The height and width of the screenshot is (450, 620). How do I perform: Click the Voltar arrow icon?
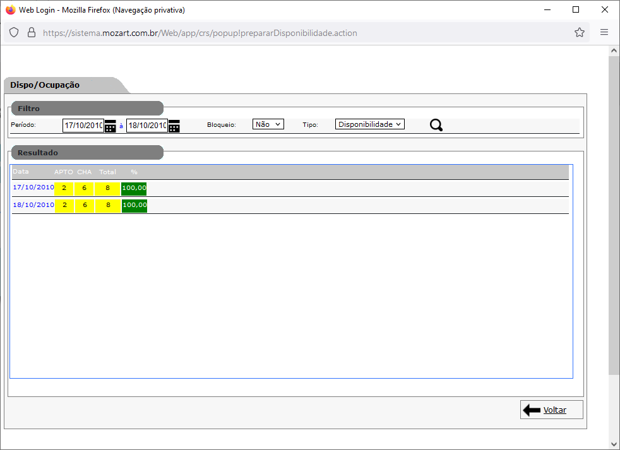pyautogui.click(x=530, y=409)
